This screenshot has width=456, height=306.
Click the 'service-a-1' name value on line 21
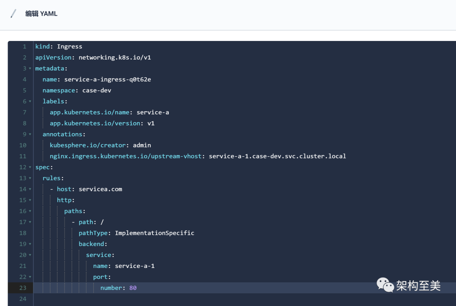[x=135, y=266]
